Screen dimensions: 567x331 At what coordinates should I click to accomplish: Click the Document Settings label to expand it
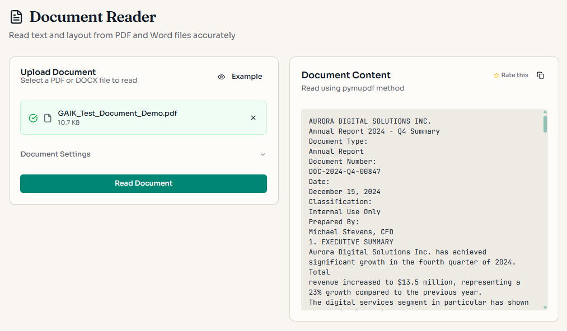(55, 154)
